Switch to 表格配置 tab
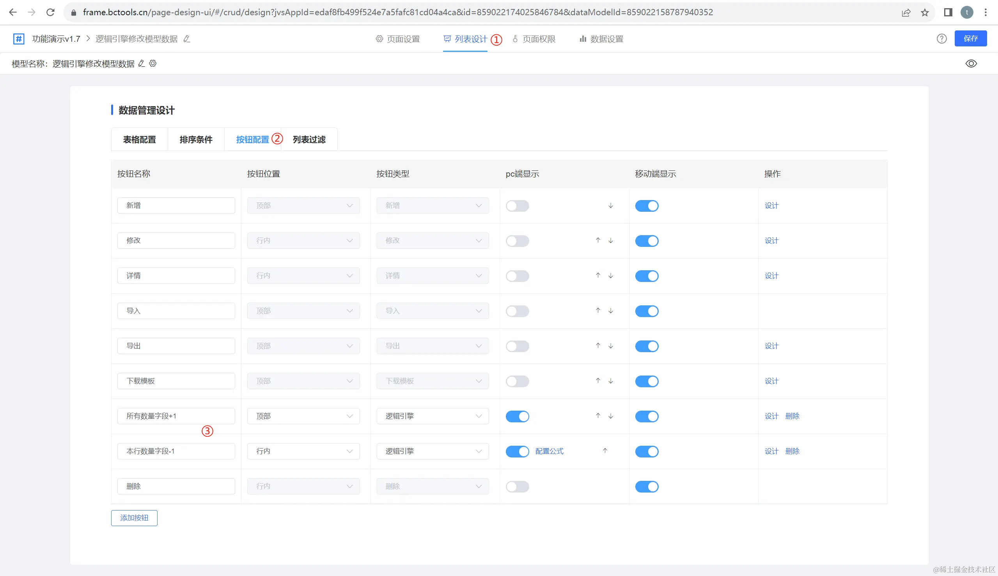This screenshot has width=998, height=576. click(x=139, y=140)
